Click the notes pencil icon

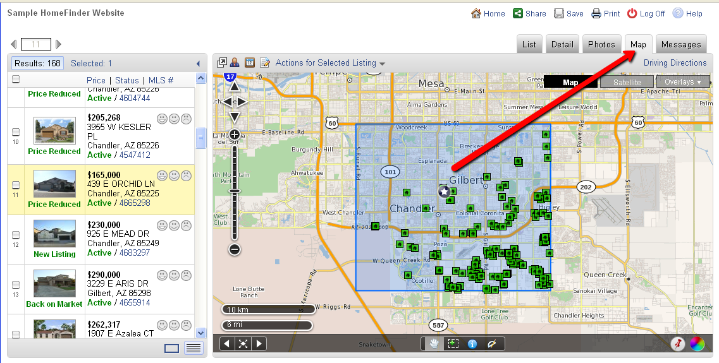(x=264, y=62)
